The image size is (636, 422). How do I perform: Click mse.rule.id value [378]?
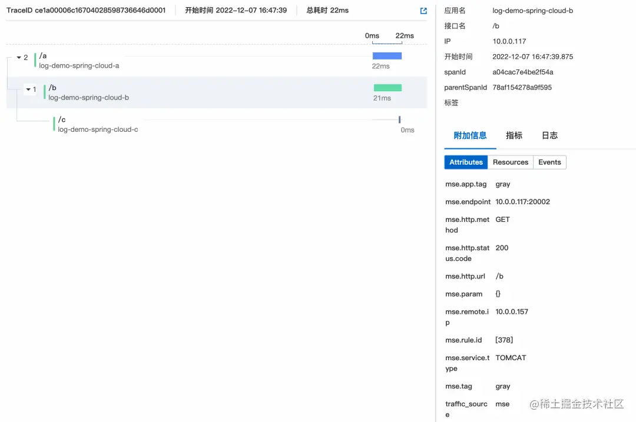(503, 340)
